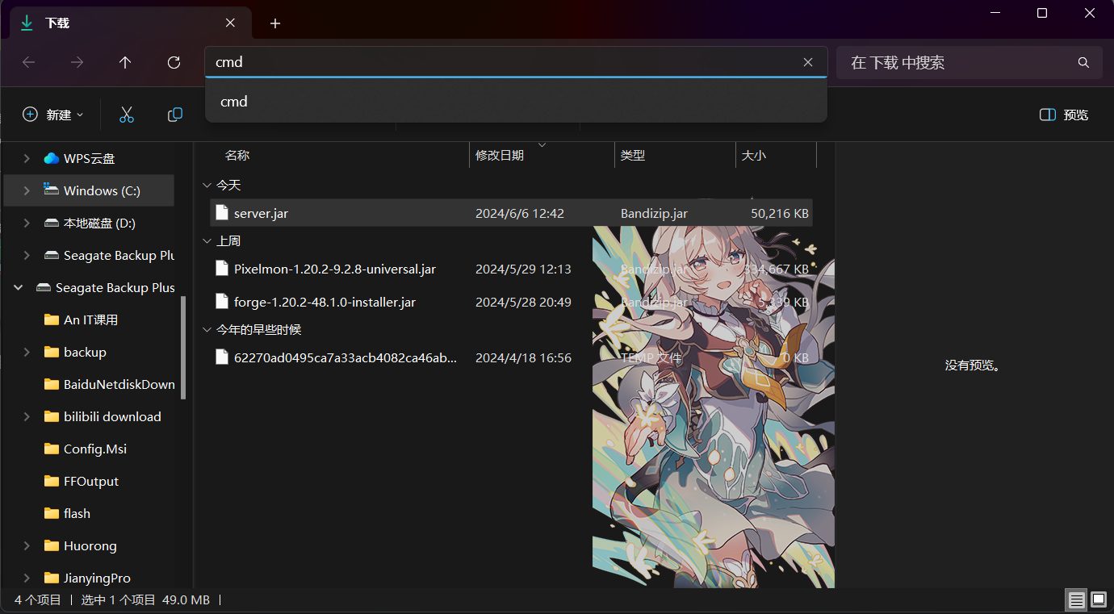Image resolution: width=1114 pixels, height=614 pixels.
Task: Expand the collapsed Seagate Backup Plu drive
Action: 27,255
